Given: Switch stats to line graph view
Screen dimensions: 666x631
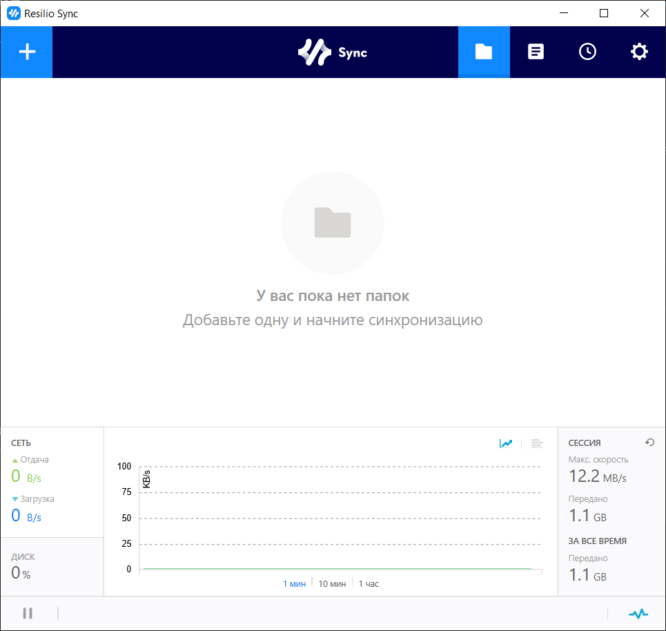Looking at the screenshot, I should tap(506, 443).
